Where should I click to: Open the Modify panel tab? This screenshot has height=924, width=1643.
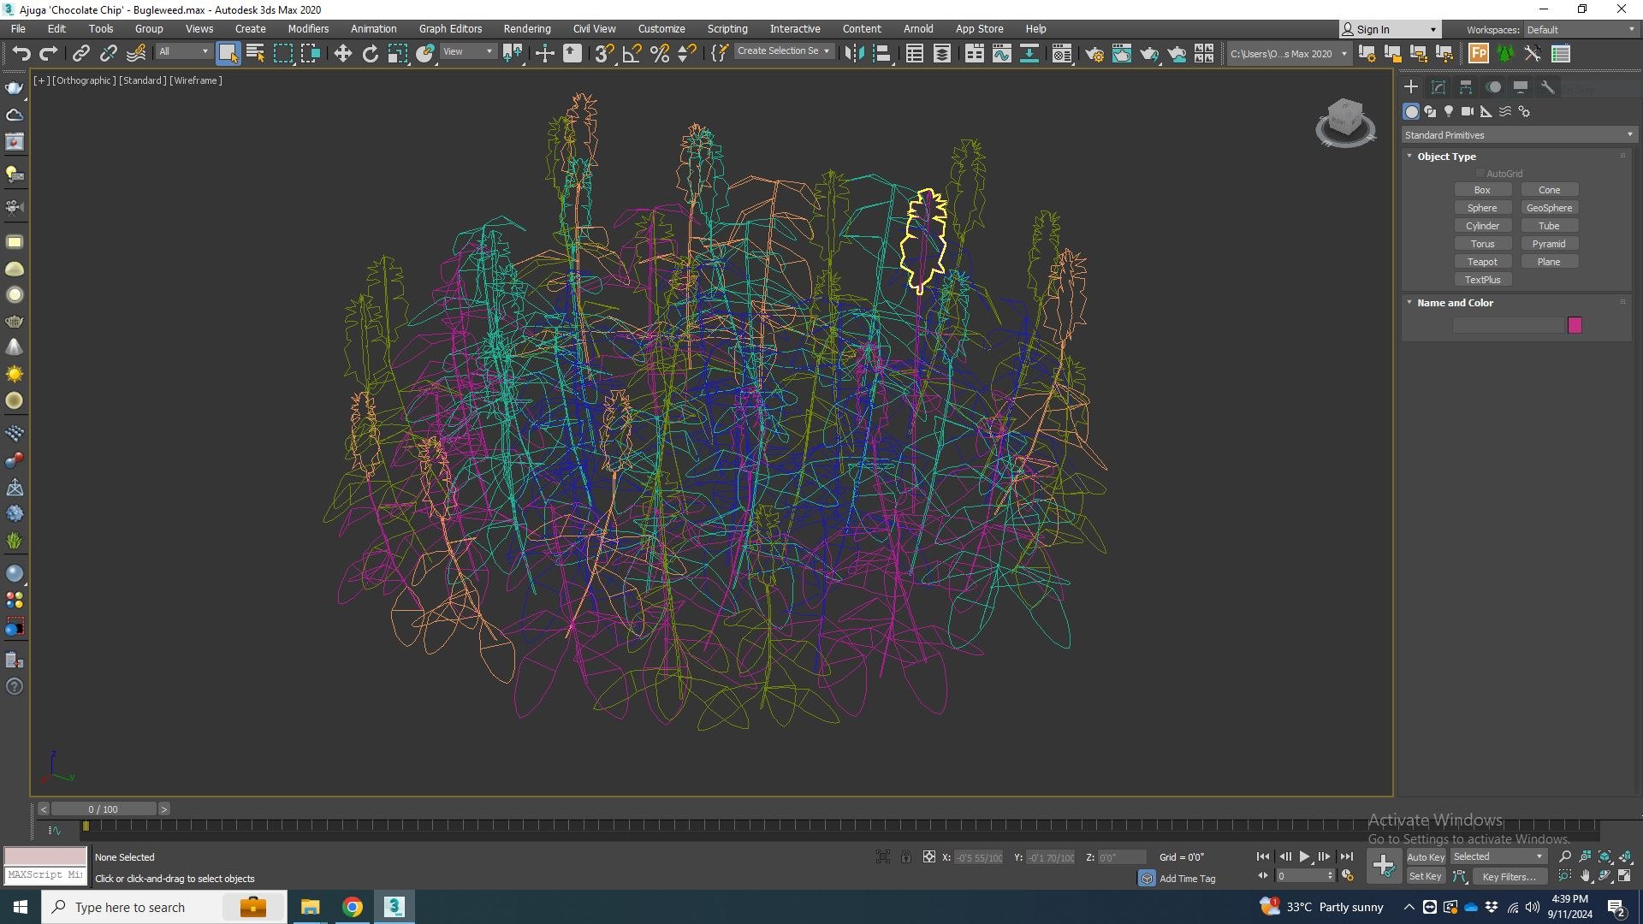pos(1438,87)
